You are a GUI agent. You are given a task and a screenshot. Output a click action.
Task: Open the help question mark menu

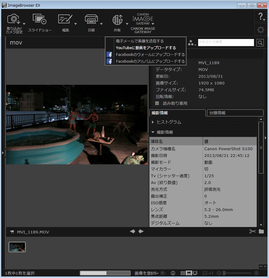[260, 16]
